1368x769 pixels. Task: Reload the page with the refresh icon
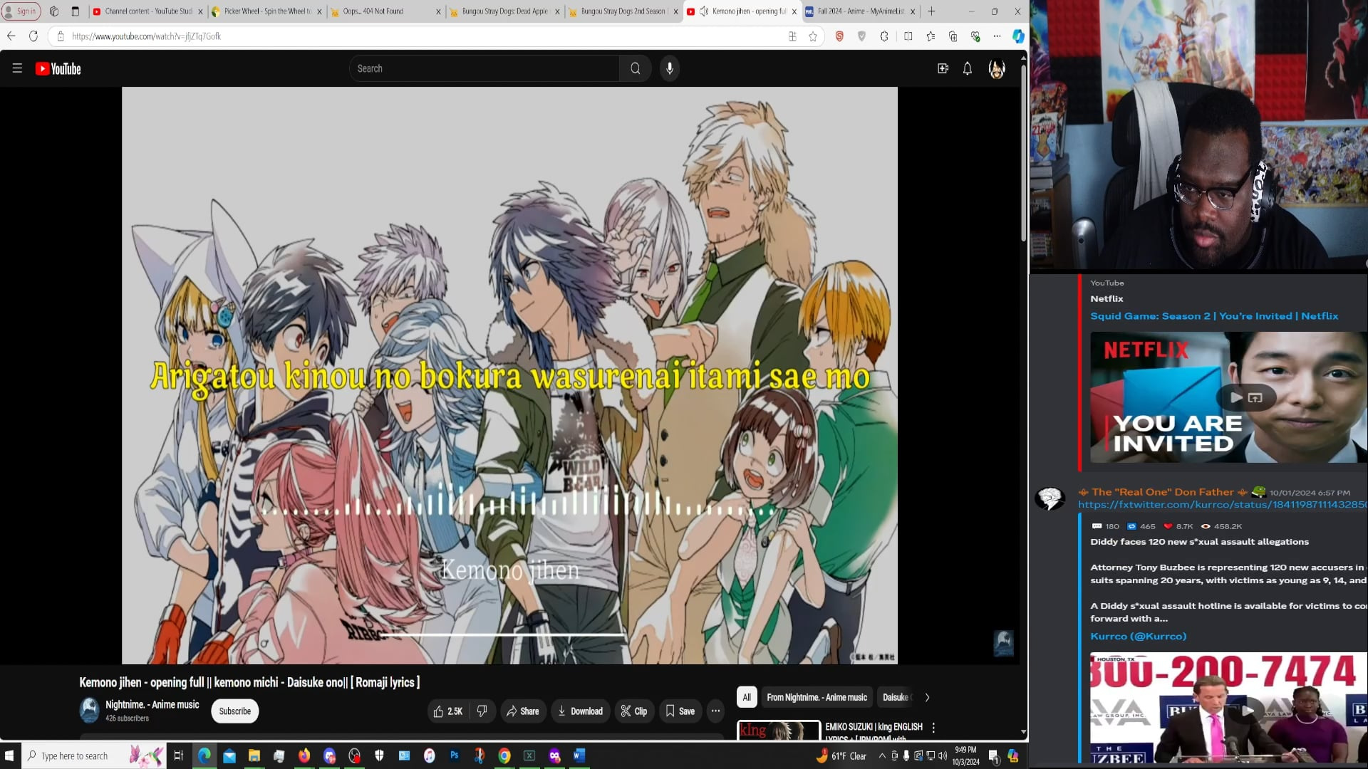tap(33, 36)
